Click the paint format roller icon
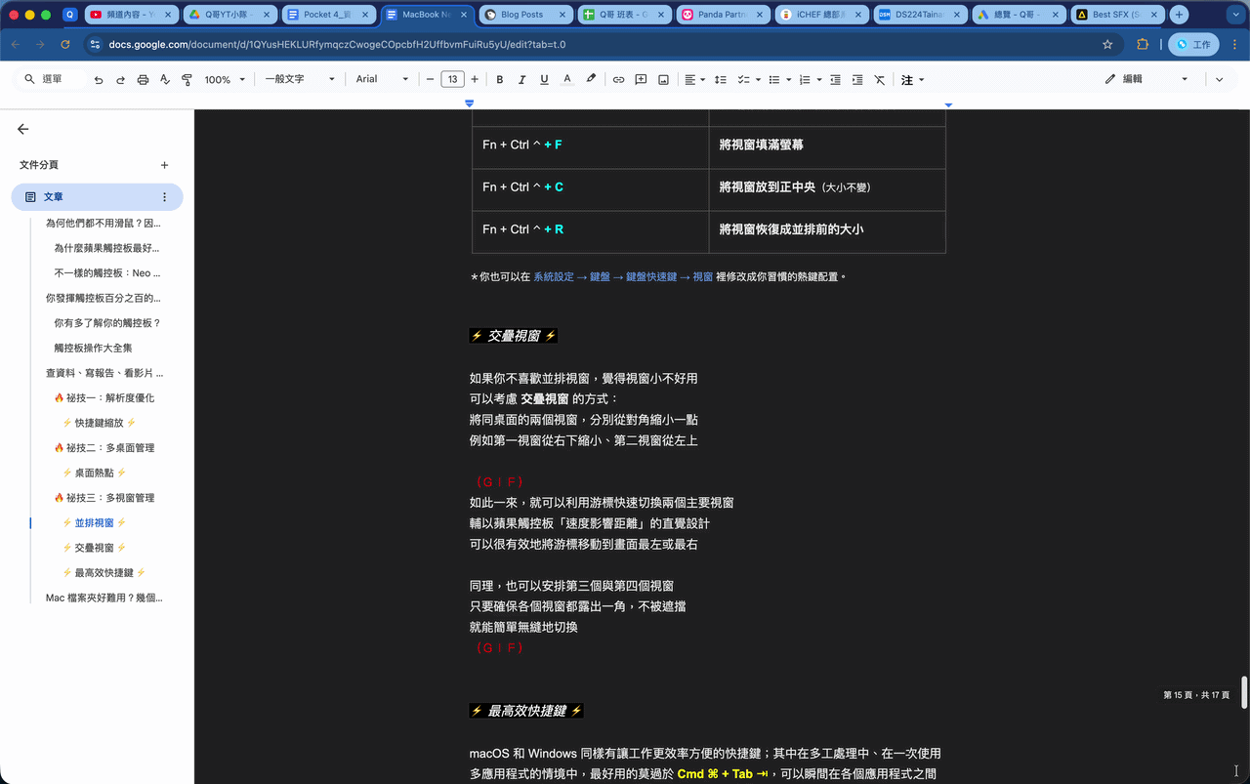 [x=187, y=79]
